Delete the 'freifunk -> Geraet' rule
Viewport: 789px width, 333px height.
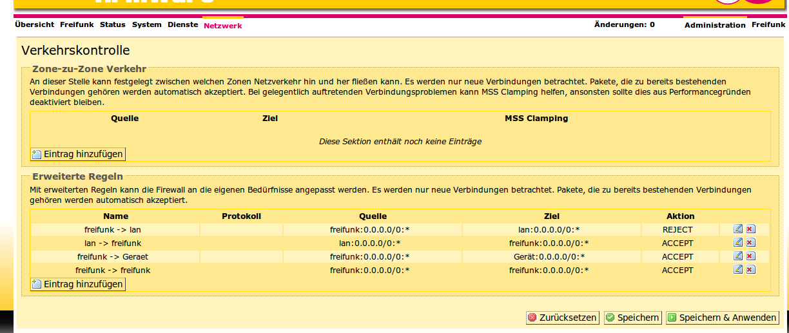click(750, 256)
